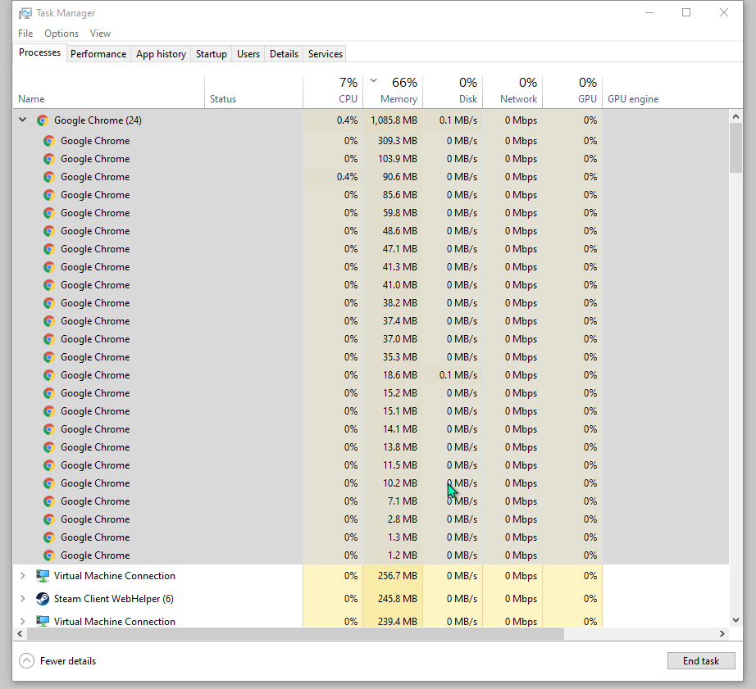
Task: Click the Steam Client WebHelper icon
Action: pyautogui.click(x=43, y=599)
